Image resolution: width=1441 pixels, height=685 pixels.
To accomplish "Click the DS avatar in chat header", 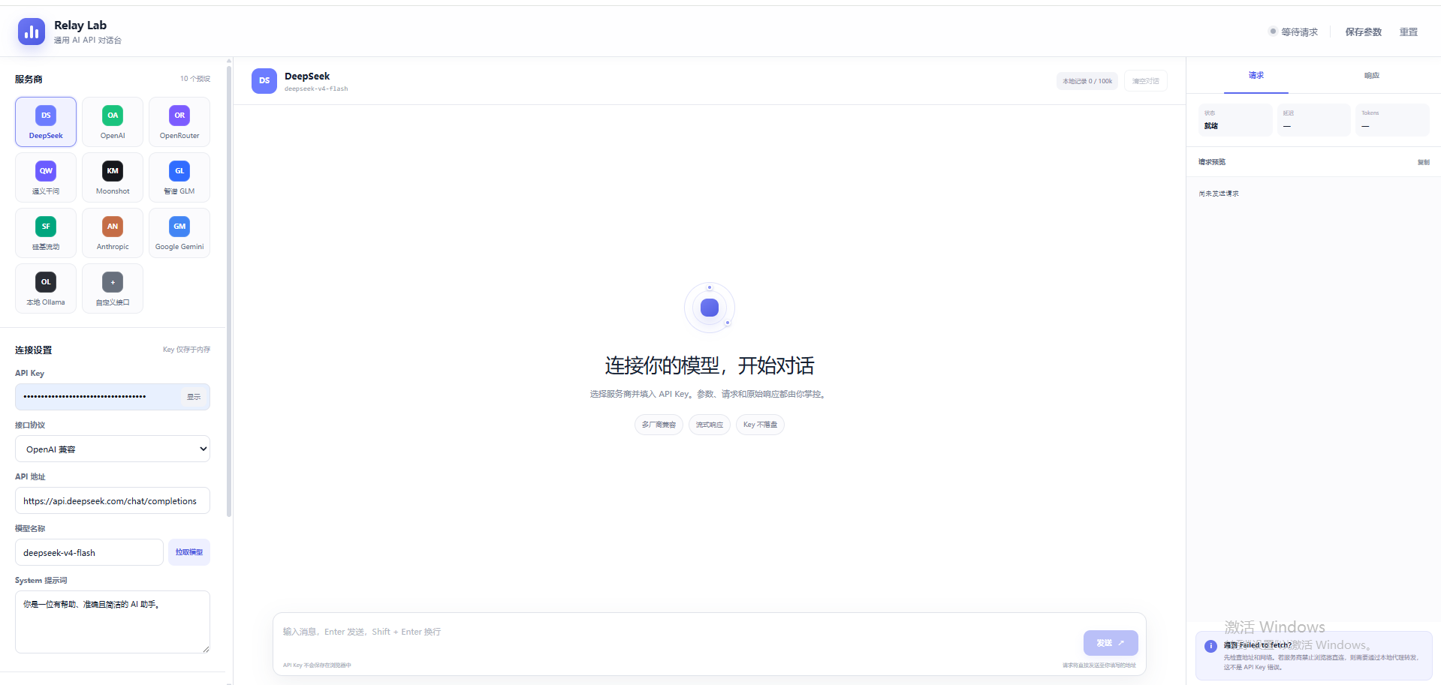I will (264, 81).
